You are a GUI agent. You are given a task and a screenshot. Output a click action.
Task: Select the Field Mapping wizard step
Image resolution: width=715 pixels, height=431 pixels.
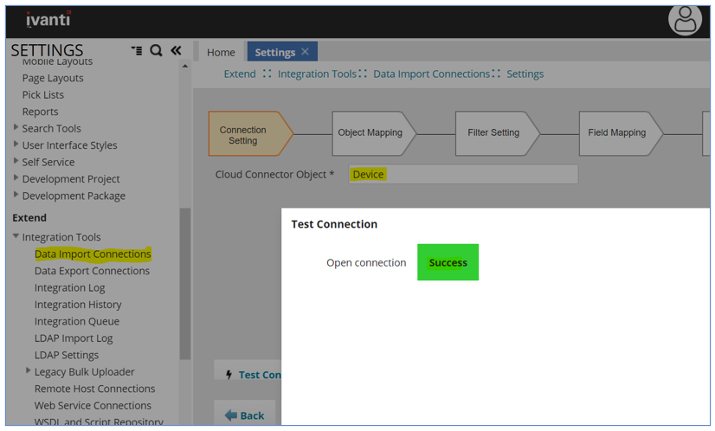point(616,133)
